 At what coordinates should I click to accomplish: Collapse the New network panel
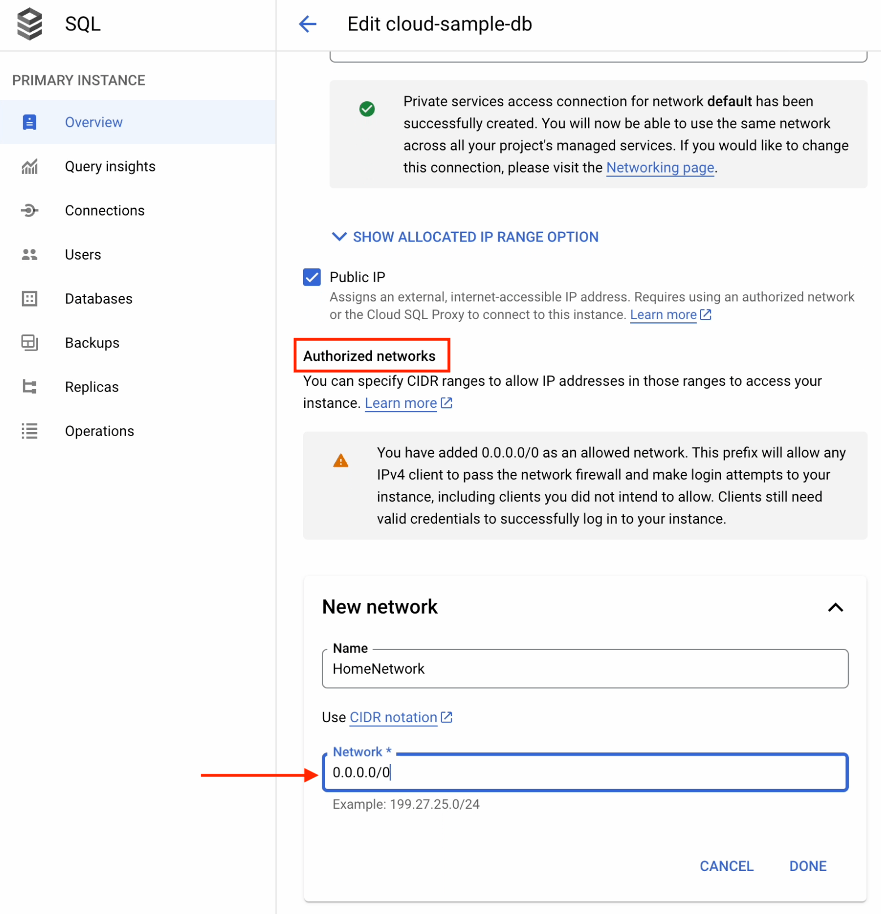point(835,607)
